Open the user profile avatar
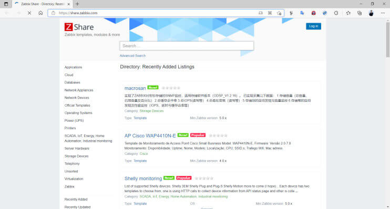390x209 pixels. 371,13
